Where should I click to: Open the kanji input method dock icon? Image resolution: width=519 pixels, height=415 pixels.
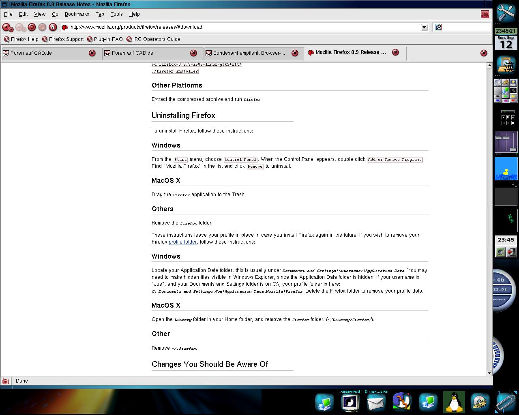(506, 65)
